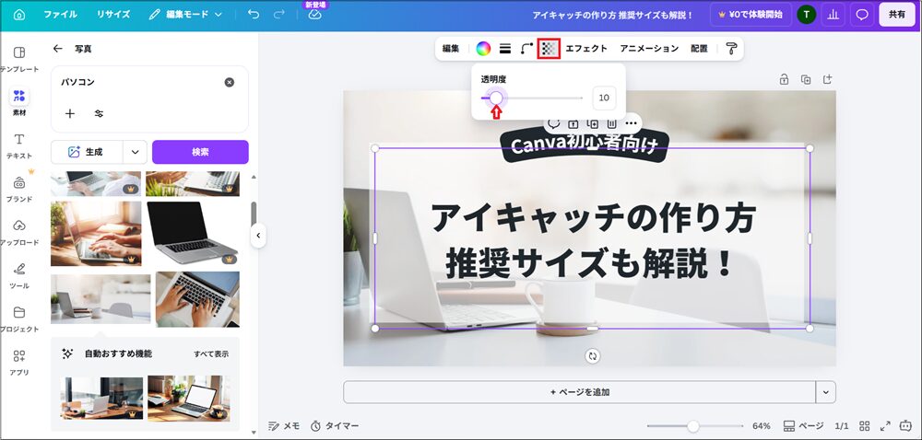
Task: Open the タイマー timer button
Action: point(335,426)
